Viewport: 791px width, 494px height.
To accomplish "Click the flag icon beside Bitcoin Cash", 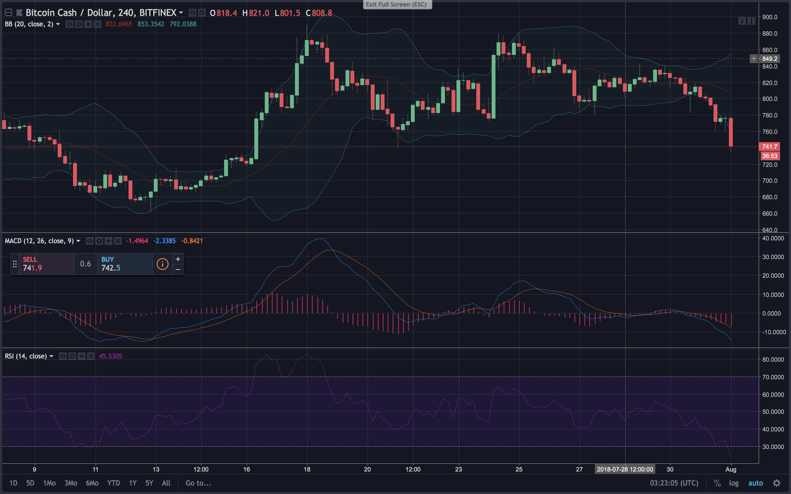I will [20, 13].
